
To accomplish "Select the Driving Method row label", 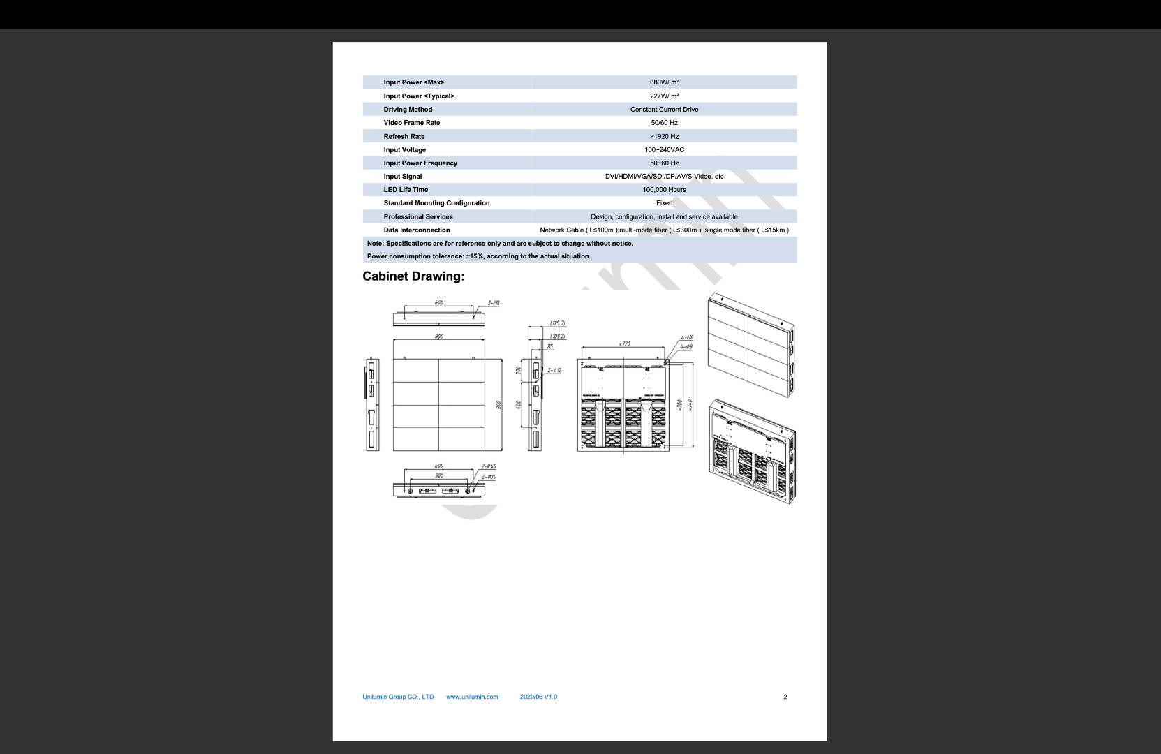I will (408, 110).
